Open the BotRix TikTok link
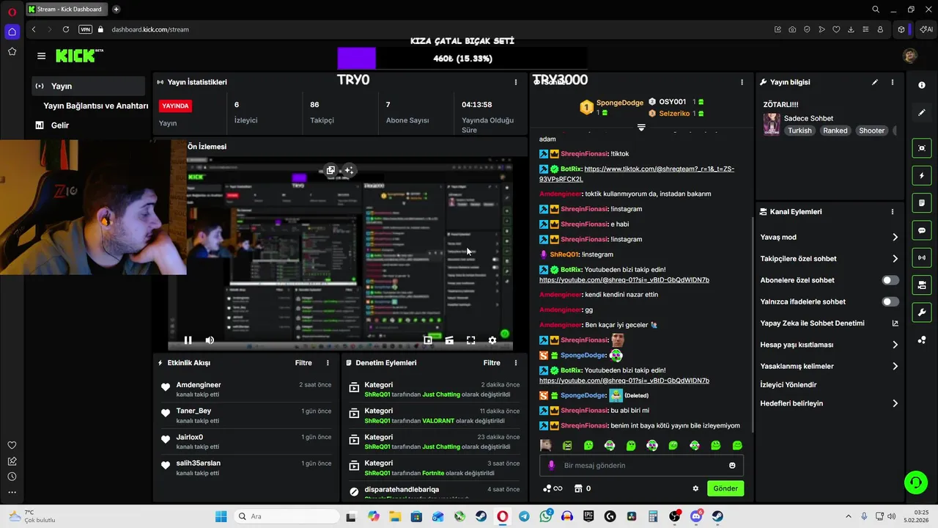Screen dimensions: 938x528 coord(637,174)
